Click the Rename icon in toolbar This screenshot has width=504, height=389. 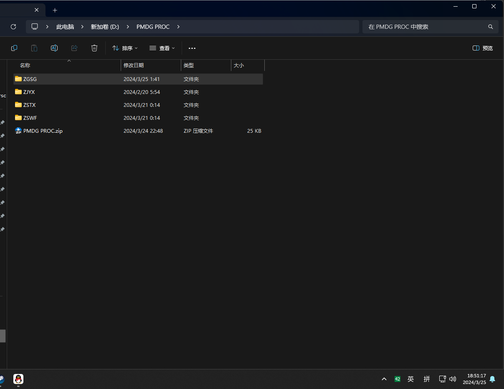[54, 48]
